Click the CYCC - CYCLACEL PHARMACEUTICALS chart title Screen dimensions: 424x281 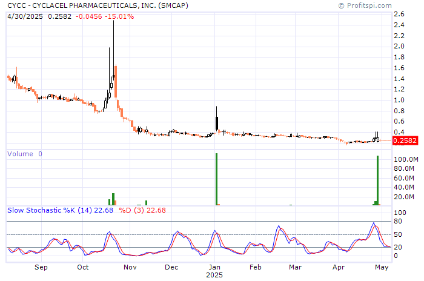click(x=98, y=5)
